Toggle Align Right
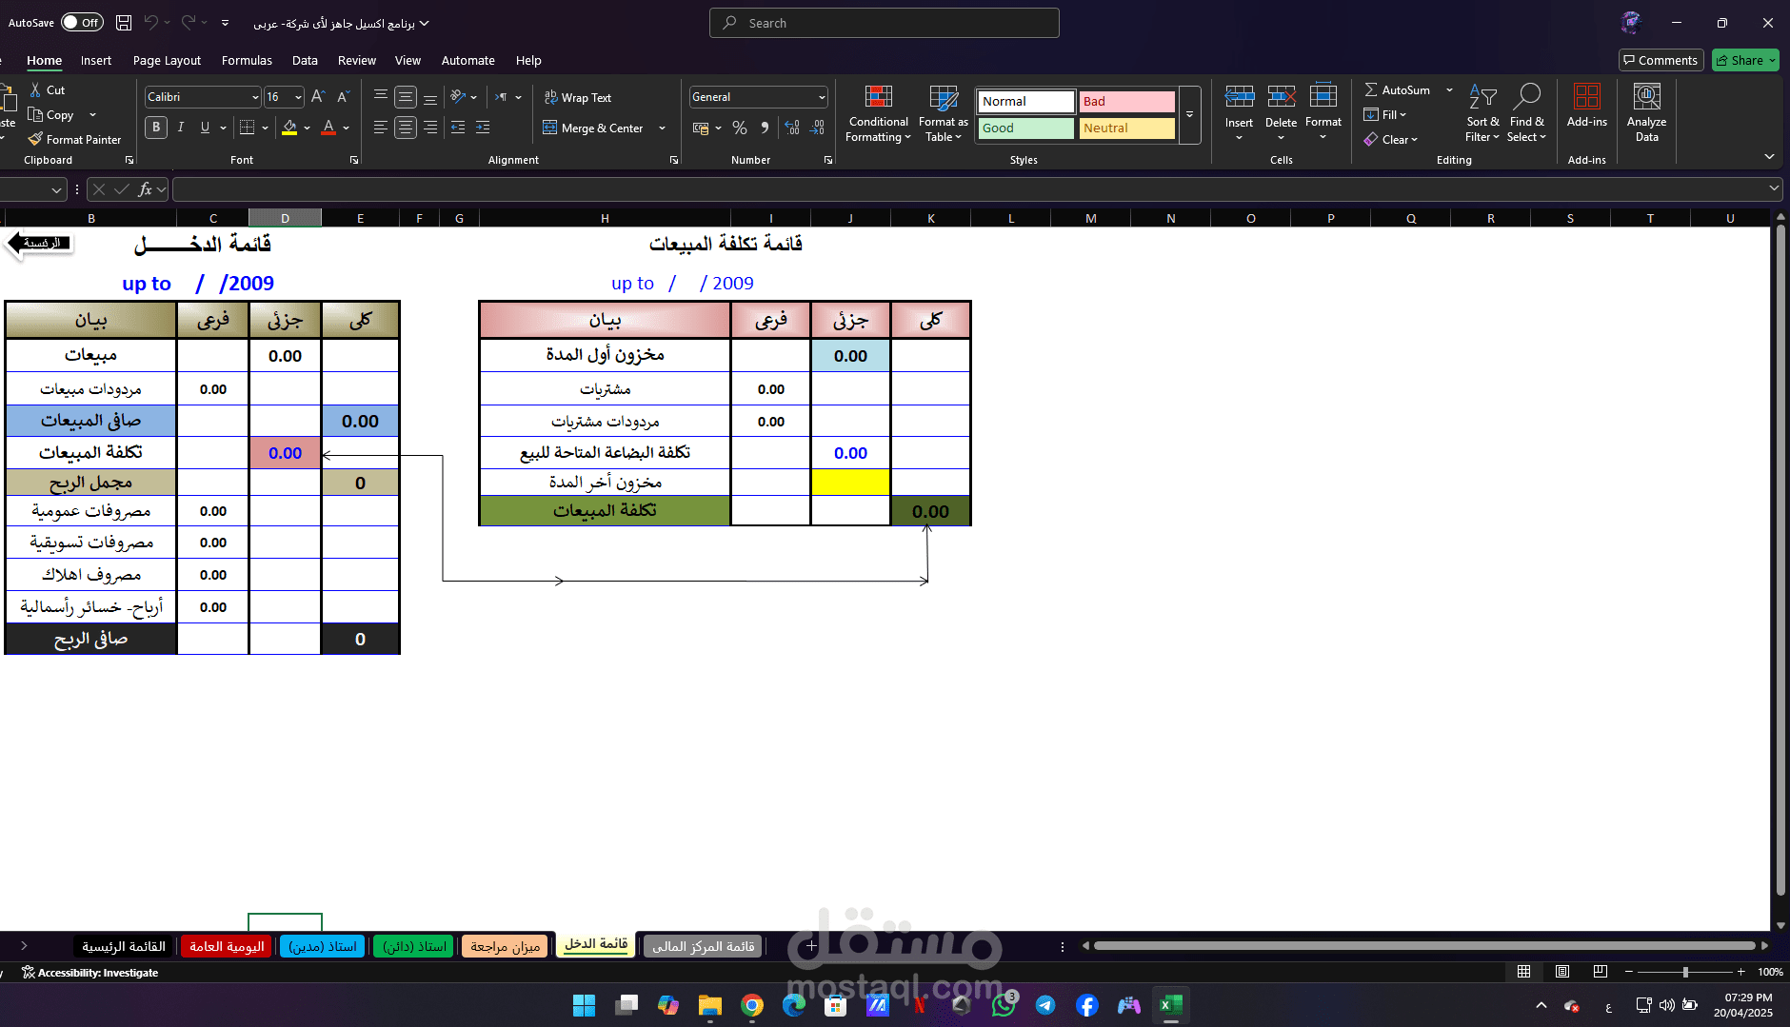1790x1027 pixels. 430,128
